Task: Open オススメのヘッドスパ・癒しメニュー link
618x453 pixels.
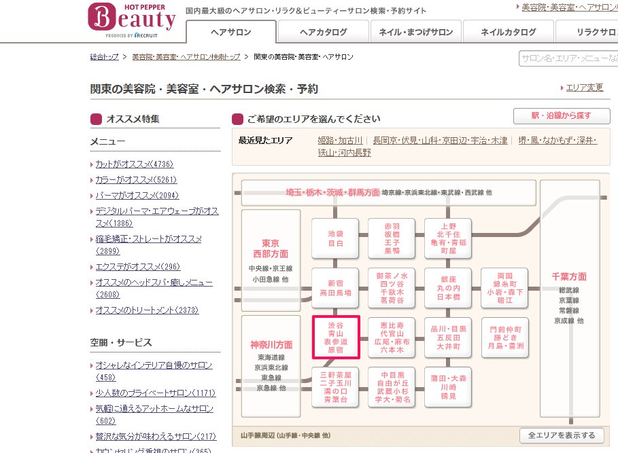Action: pyautogui.click(x=154, y=289)
